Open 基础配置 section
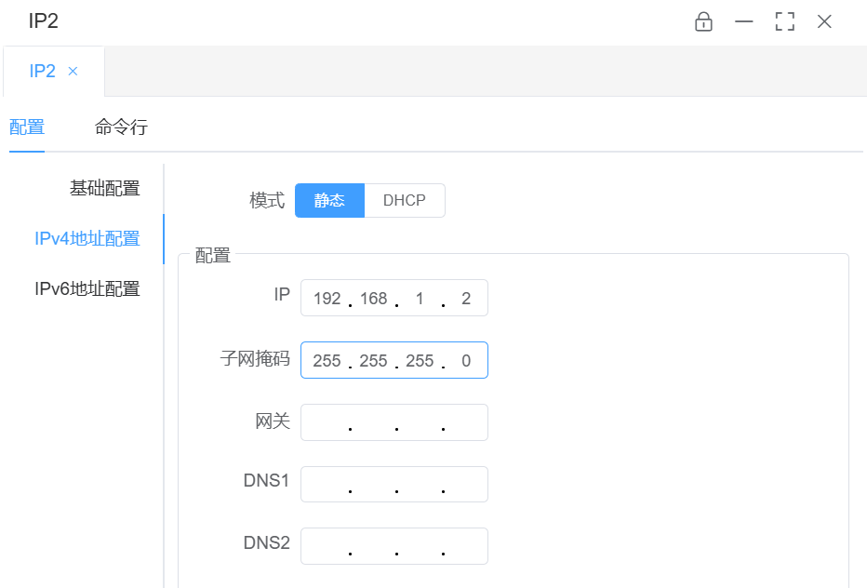Viewport: 867px width, 588px height. (x=104, y=189)
